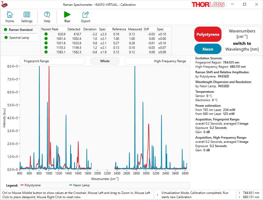The height and width of the screenshot is (200, 263).
Task: Click green status dot for peak 1031.8
Action: pos(46,43)
